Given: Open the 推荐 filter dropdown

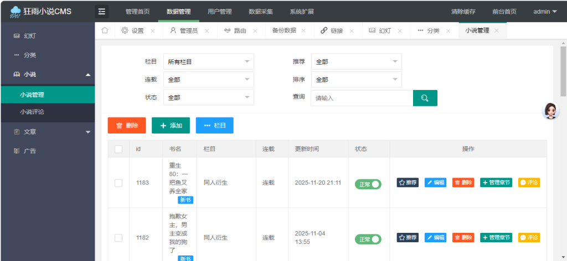Looking at the screenshot, I should [x=356, y=62].
